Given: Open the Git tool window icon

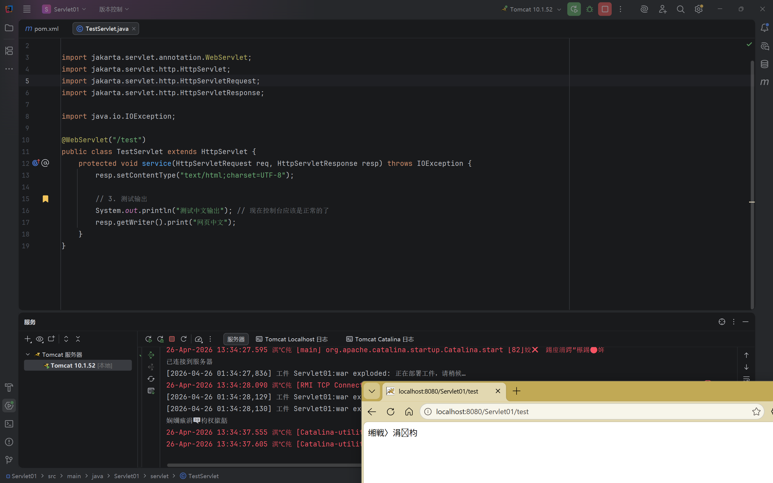Looking at the screenshot, I should tap(9, 460).
